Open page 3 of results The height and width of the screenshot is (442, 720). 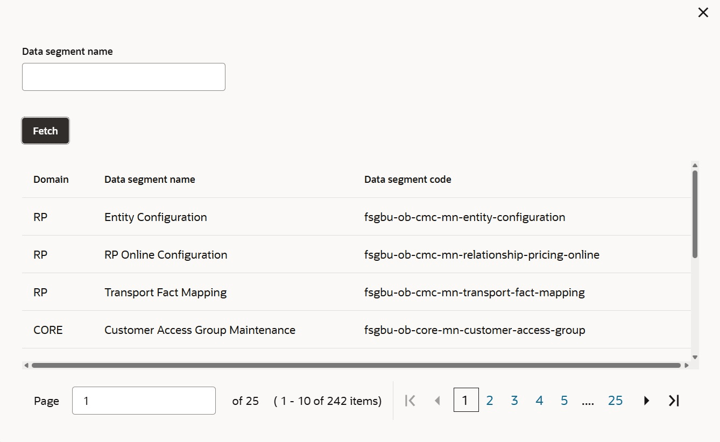[x=514, y=401]
